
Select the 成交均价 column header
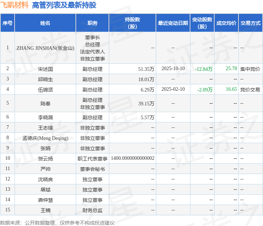click(x=226, y=23)
